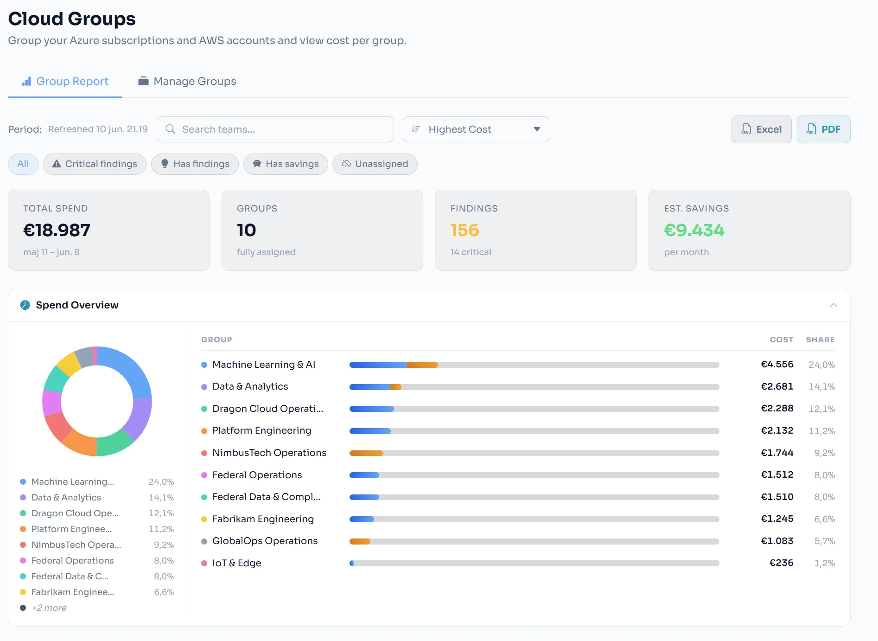Click the GlobalOps Operations row label
Viewport: 878px width, 641px height.
(x=265, y=541)
